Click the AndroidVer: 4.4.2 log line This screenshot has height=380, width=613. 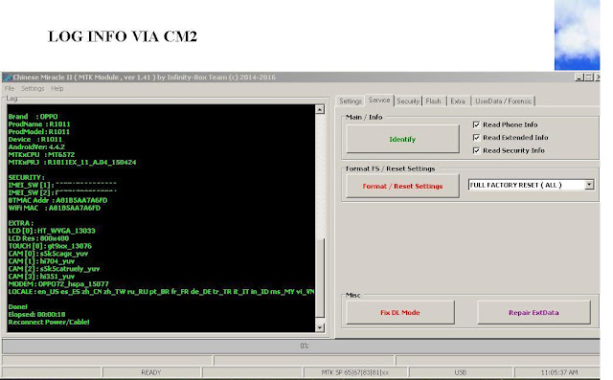[x=36, y=147]
